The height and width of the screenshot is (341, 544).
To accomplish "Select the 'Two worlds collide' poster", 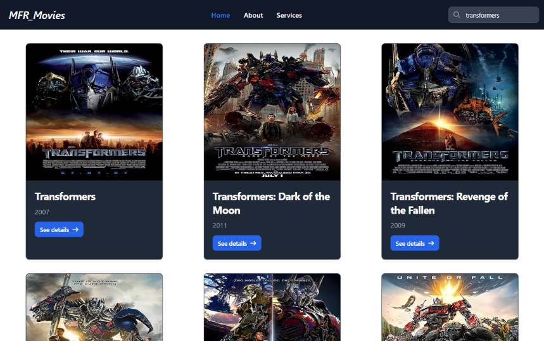I will tap(272, 307).
